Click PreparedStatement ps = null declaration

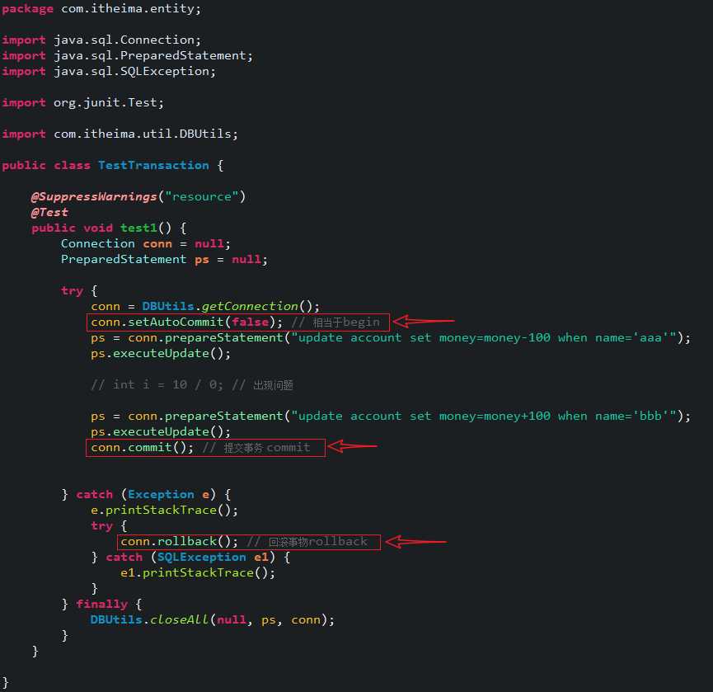pos(164,259)
